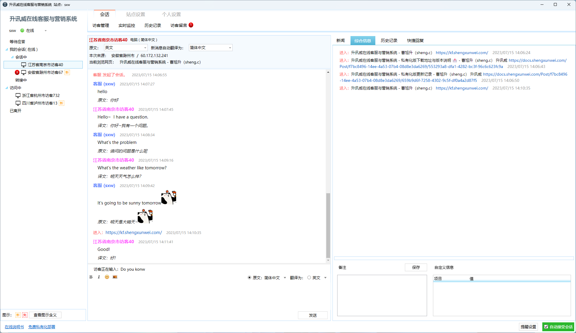The image size is (576, 333).
Task: Click the 发送 send button
Action: click(313, 315)
